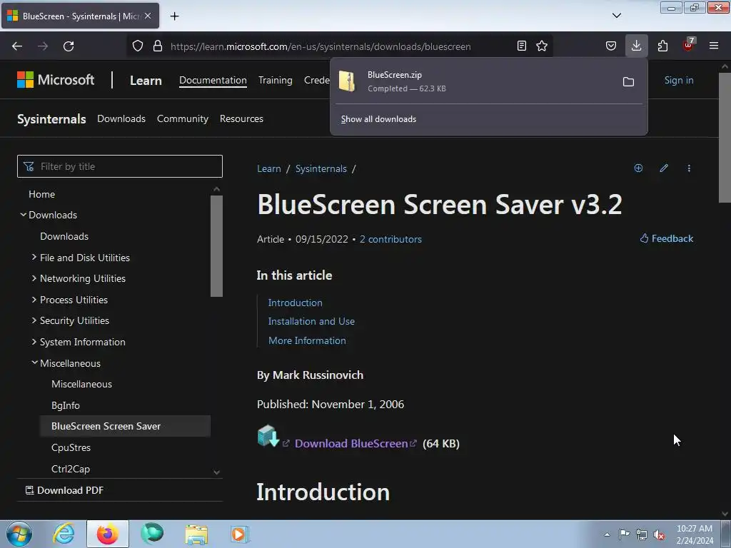731x548 pixels.
Task: Open the Community menu item
Action: (x=183, y=119)
